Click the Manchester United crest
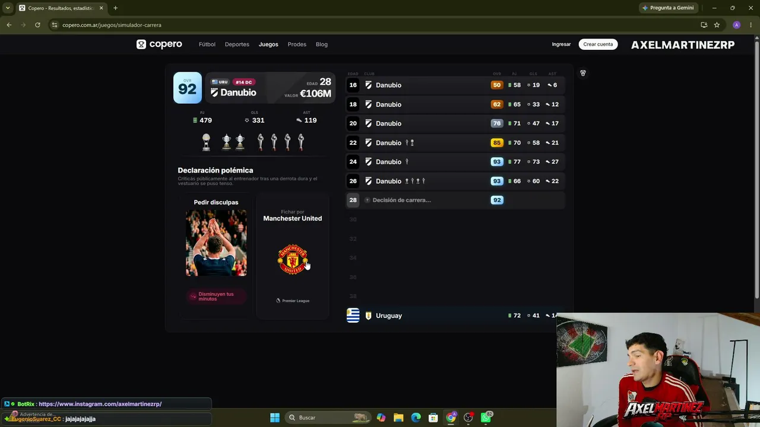760x427 pixels. (293, 260)
